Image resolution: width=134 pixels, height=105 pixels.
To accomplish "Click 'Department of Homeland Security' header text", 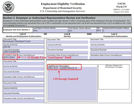I will click(x=62, y=8).
